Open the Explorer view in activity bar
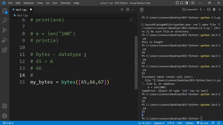 [x=5, y=11]
